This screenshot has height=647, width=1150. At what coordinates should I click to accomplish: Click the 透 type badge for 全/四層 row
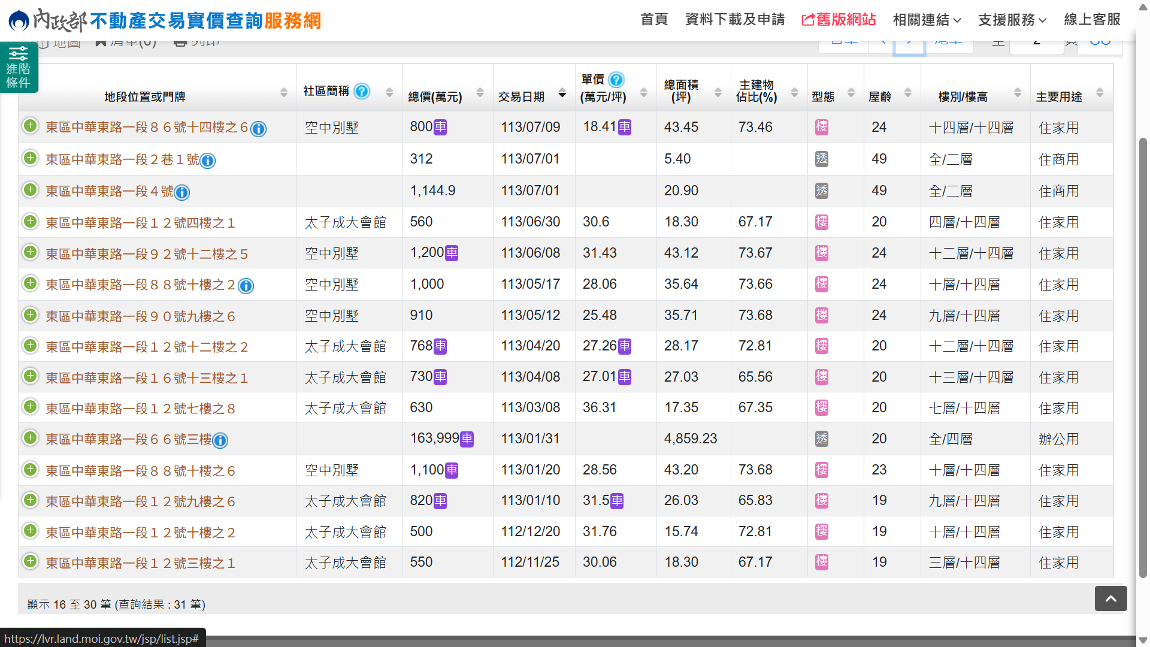click(x=822, y=439)
